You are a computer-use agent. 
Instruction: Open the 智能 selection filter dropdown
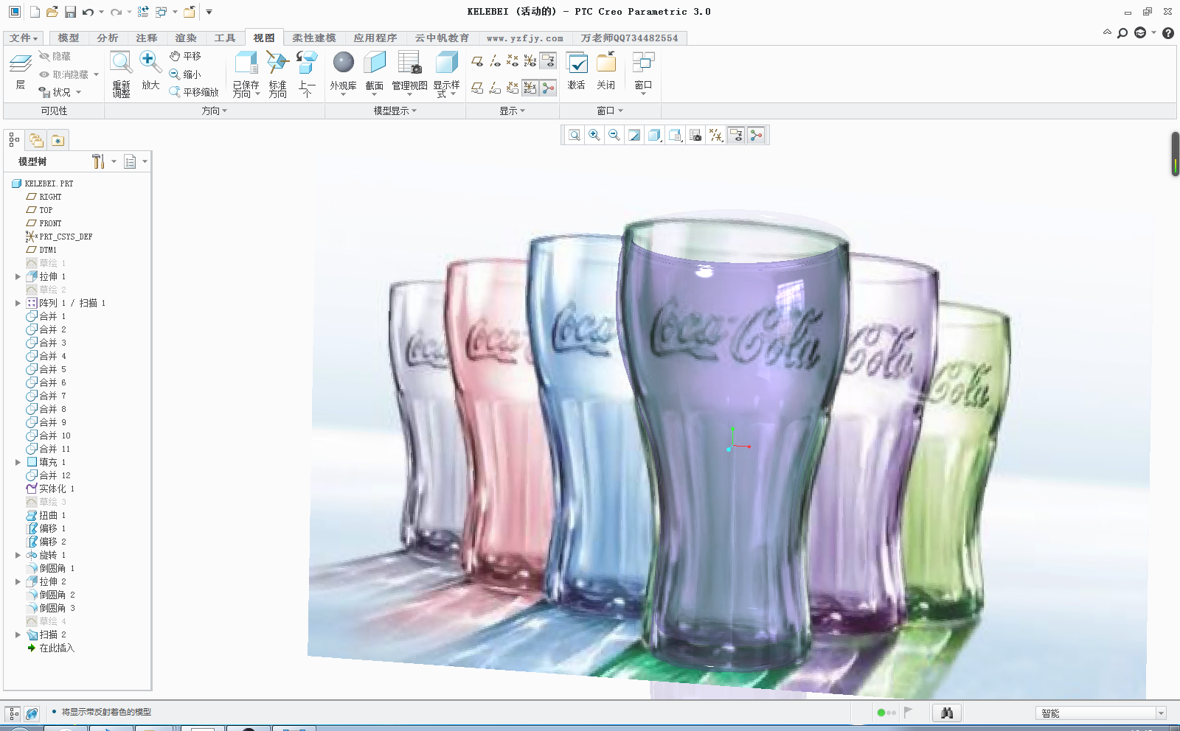[1160, 713]
